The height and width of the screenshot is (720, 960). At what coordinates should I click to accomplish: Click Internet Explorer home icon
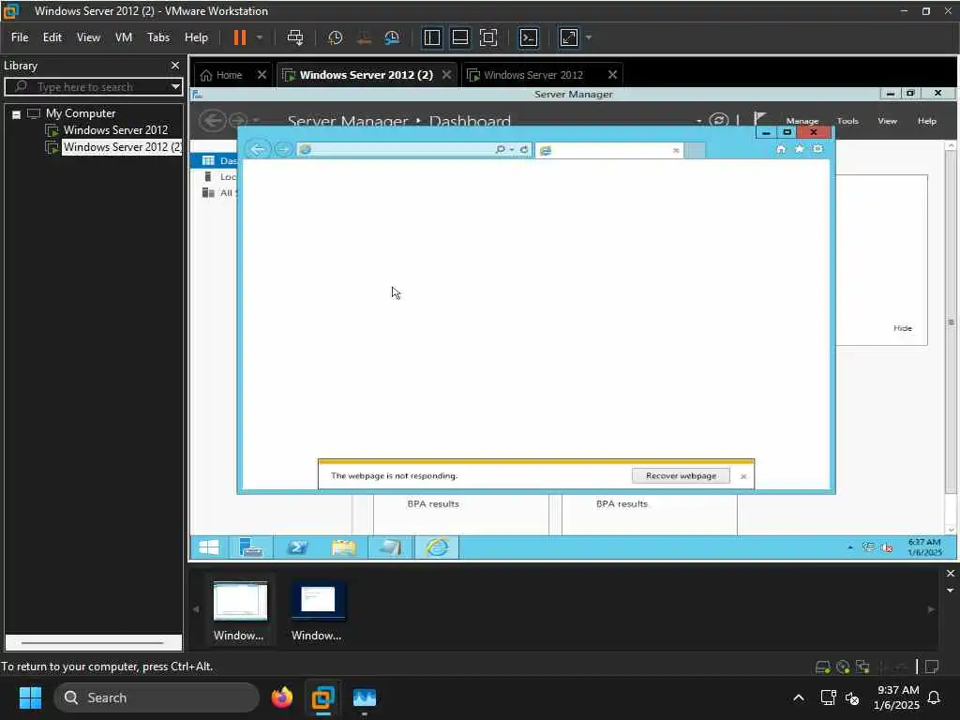tap(781, 149)
